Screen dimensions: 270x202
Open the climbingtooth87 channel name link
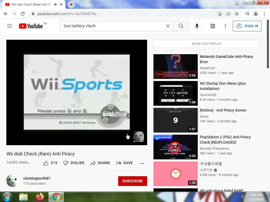[37, 178]
